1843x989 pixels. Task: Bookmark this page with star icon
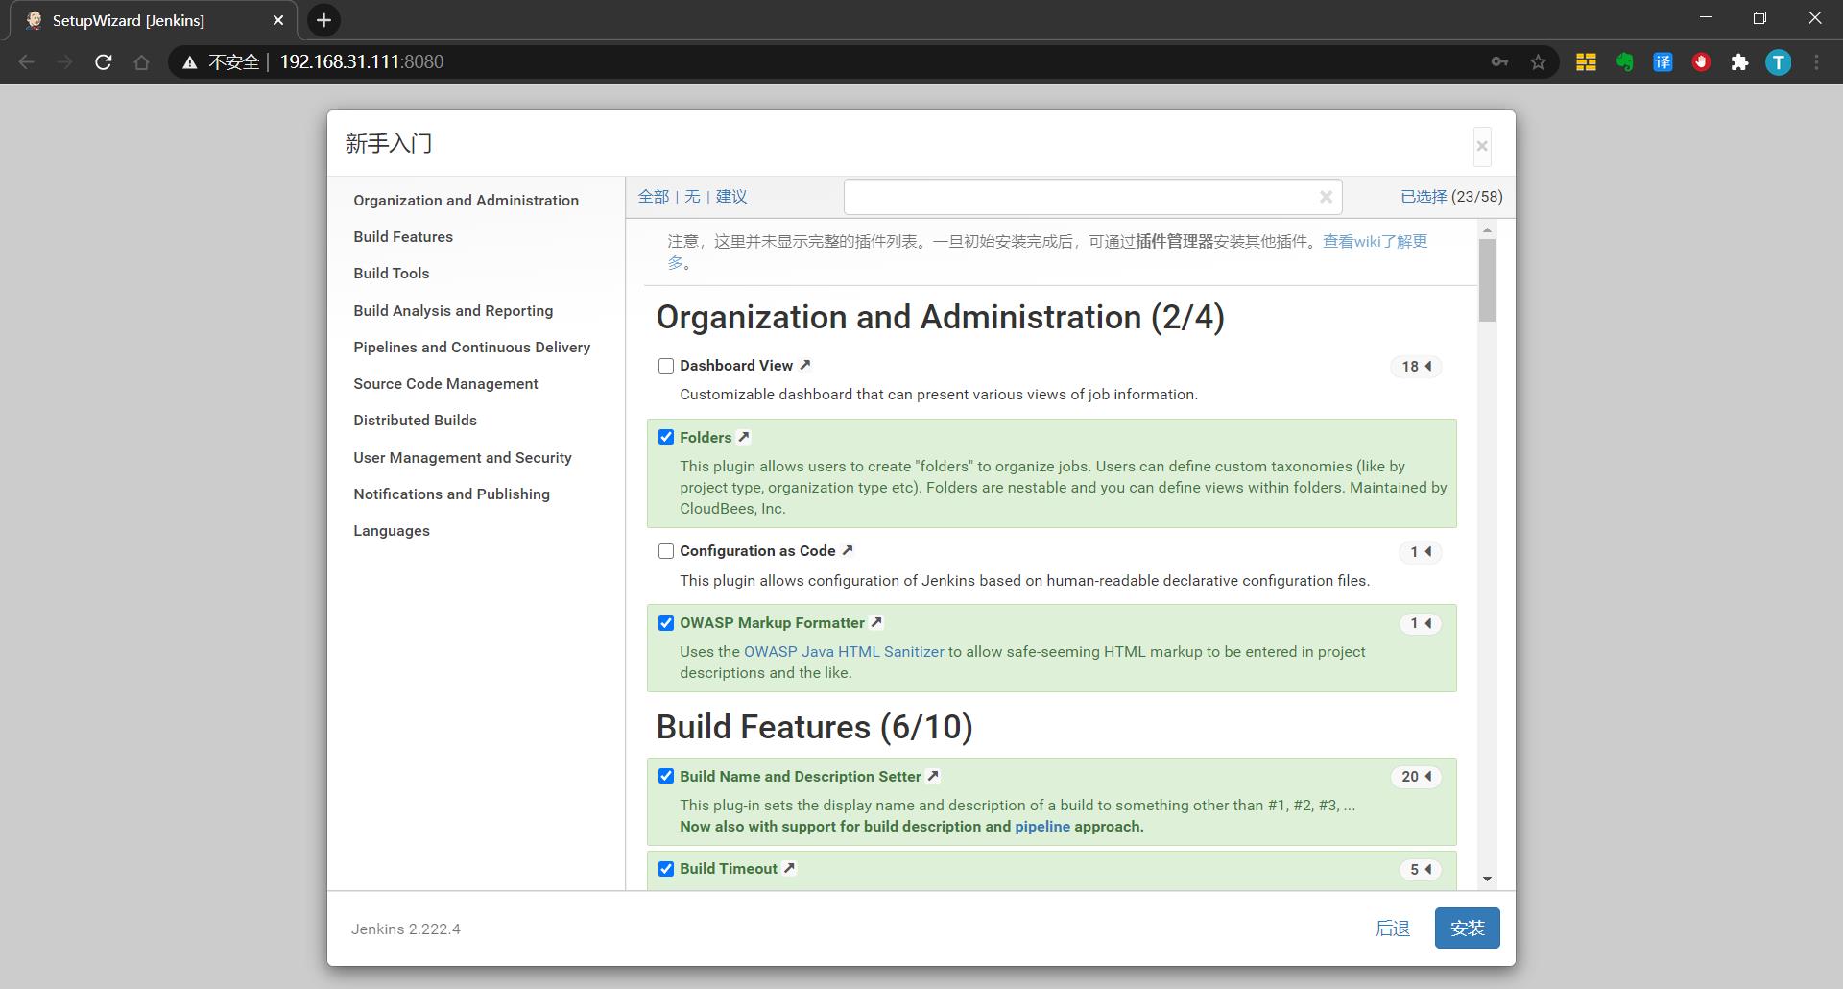1538,62
